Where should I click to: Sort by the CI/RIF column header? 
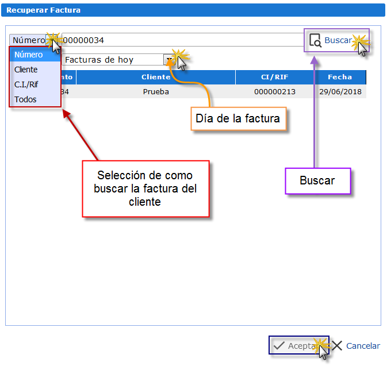(275, 77)
